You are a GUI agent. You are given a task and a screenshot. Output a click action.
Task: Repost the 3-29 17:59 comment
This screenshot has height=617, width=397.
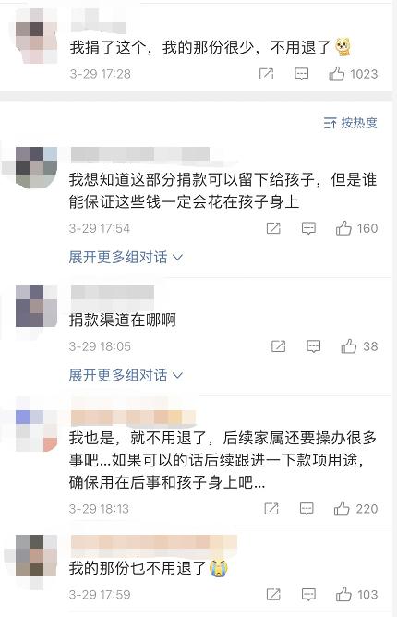tap(273, 594)
